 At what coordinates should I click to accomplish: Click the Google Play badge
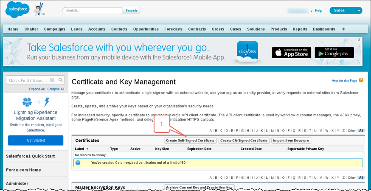[x=334, y=53]
